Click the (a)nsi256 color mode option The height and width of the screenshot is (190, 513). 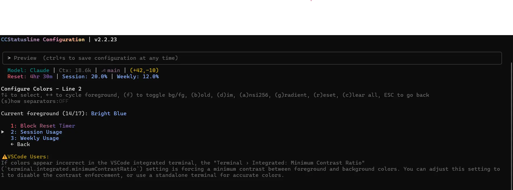point(254,95)
